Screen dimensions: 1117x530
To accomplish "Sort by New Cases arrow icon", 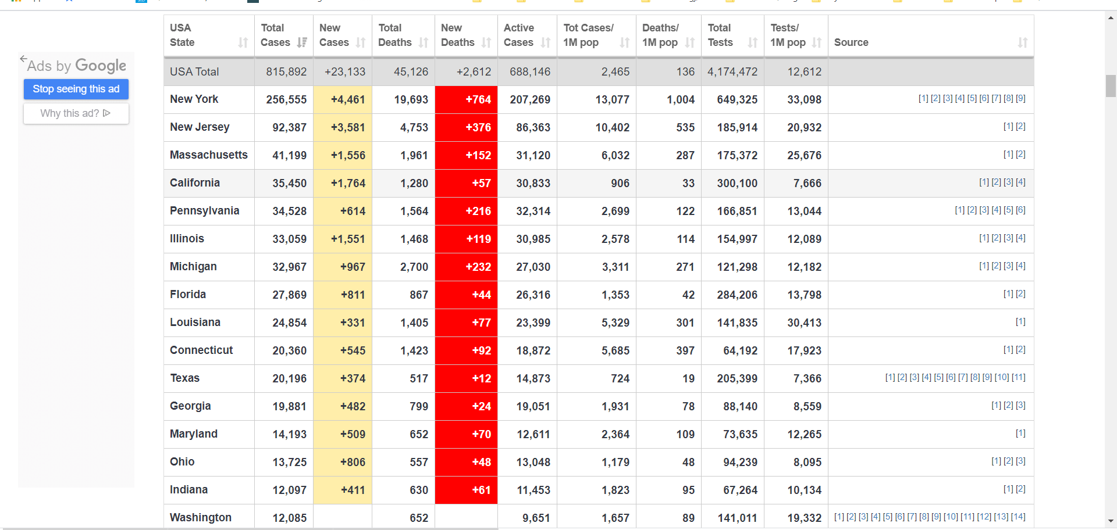I will (x=361, y=42).
